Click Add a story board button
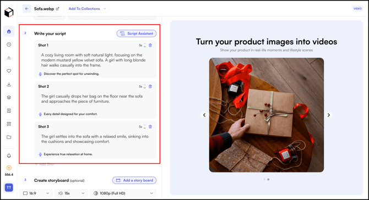Viewport: 369px width, 200px height. point(134,180)
